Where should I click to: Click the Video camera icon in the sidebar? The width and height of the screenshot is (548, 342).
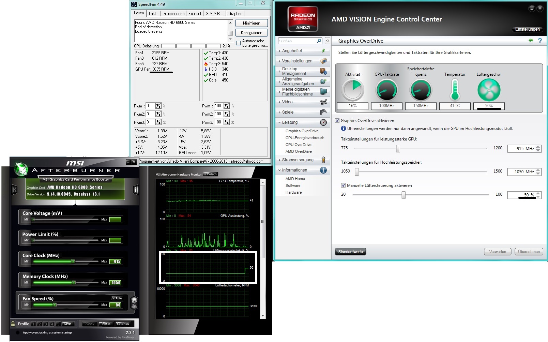(323, 102)
